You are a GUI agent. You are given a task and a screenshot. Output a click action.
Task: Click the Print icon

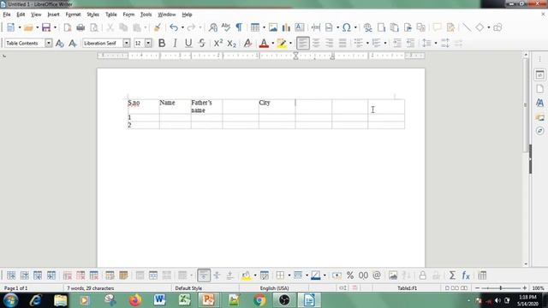pyautogui.click(x=80, y=27)
